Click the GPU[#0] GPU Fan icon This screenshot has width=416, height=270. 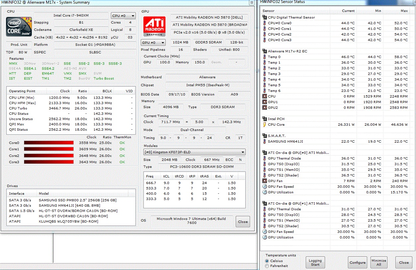264,181
